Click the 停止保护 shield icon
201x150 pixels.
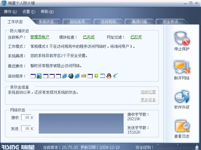pyautogui.click(x=182, y=38)
